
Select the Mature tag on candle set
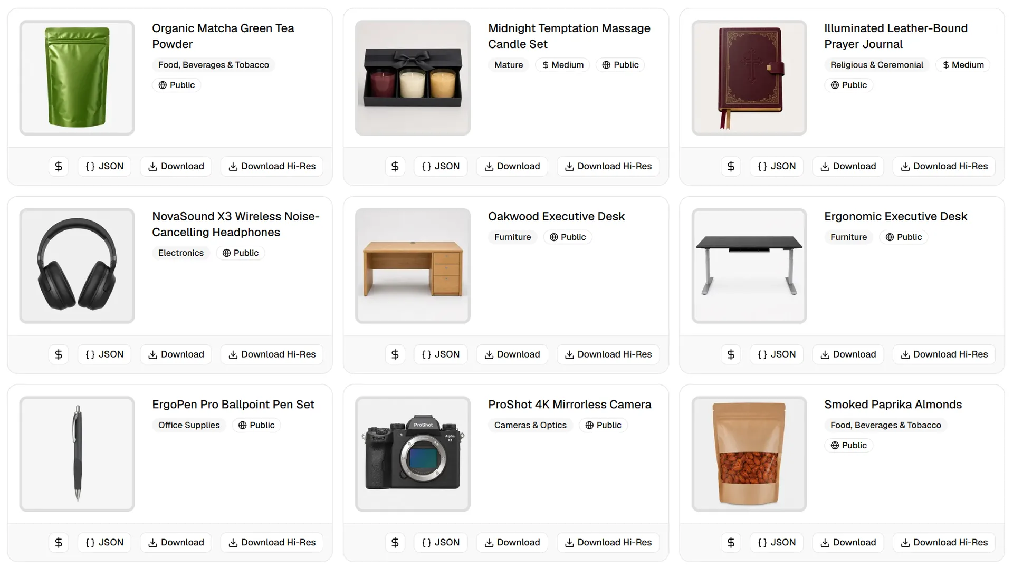pos(509,65)
